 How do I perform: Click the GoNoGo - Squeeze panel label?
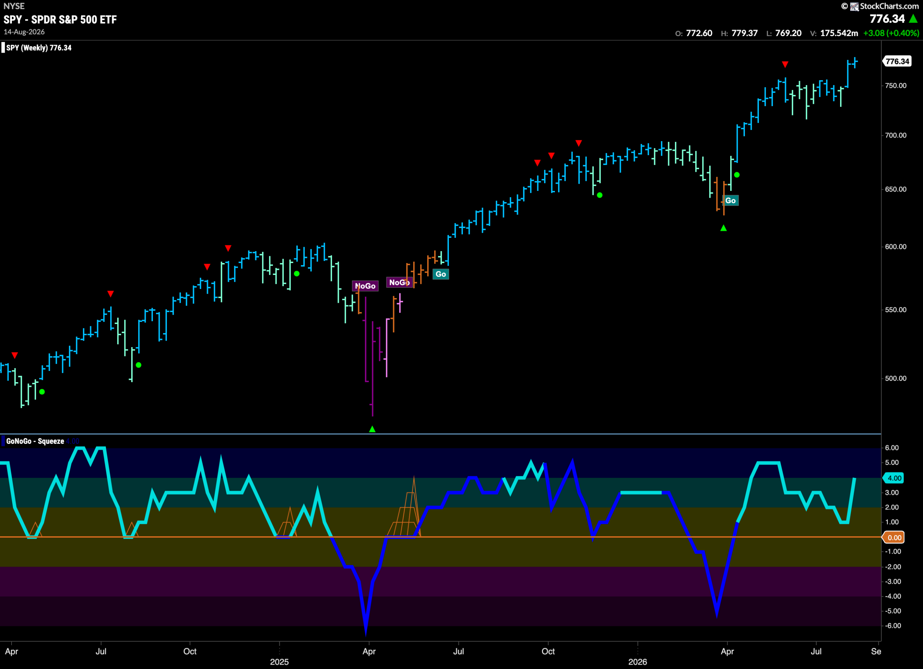35,441
